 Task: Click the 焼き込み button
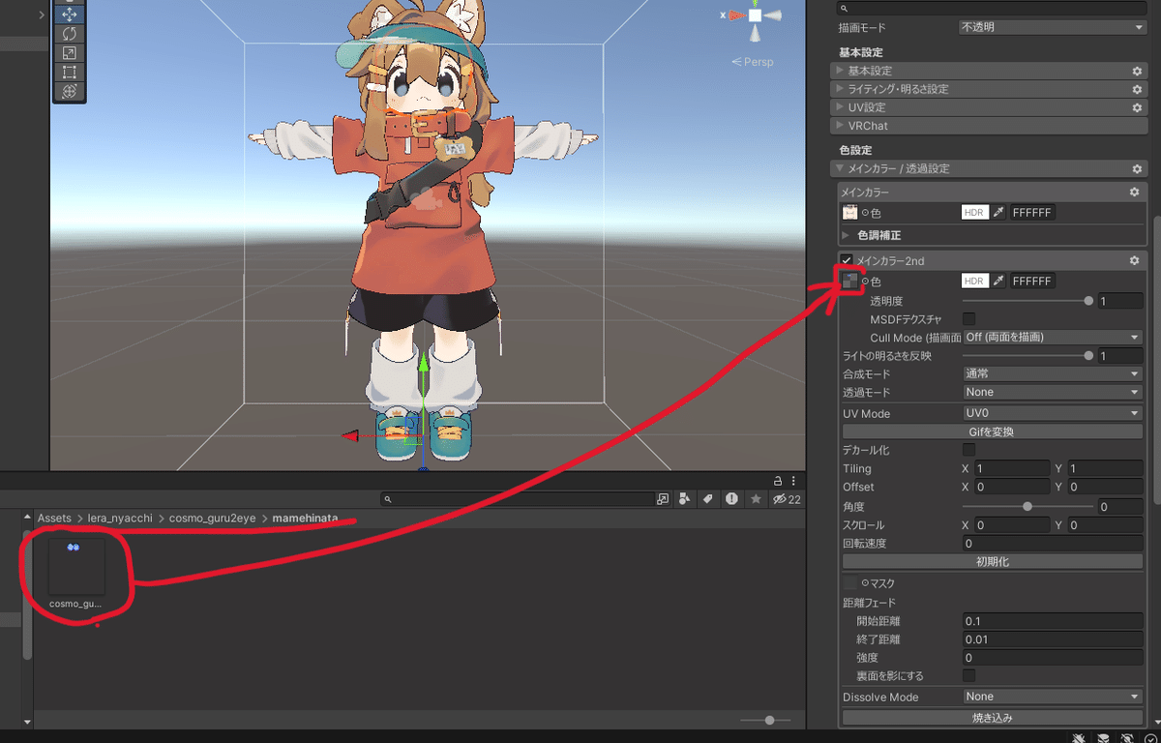click(x=993, y=718)
